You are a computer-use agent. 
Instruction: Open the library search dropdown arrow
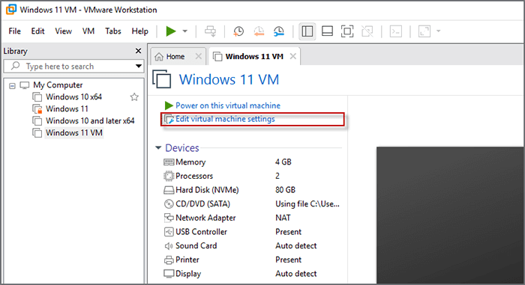point(138,66)
